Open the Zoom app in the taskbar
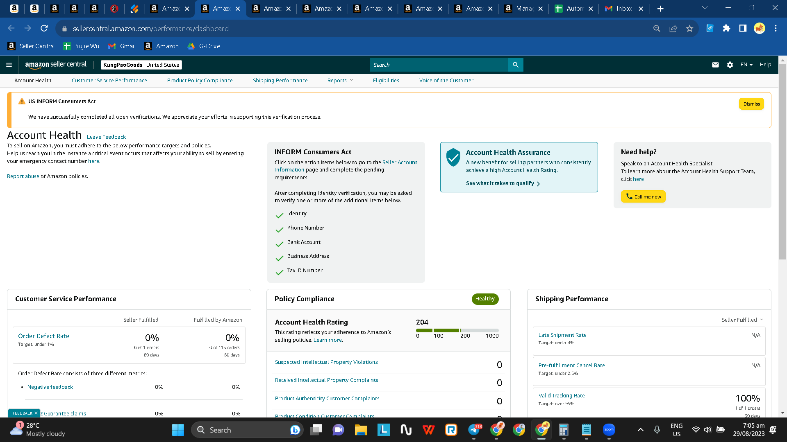 [609, 430]
